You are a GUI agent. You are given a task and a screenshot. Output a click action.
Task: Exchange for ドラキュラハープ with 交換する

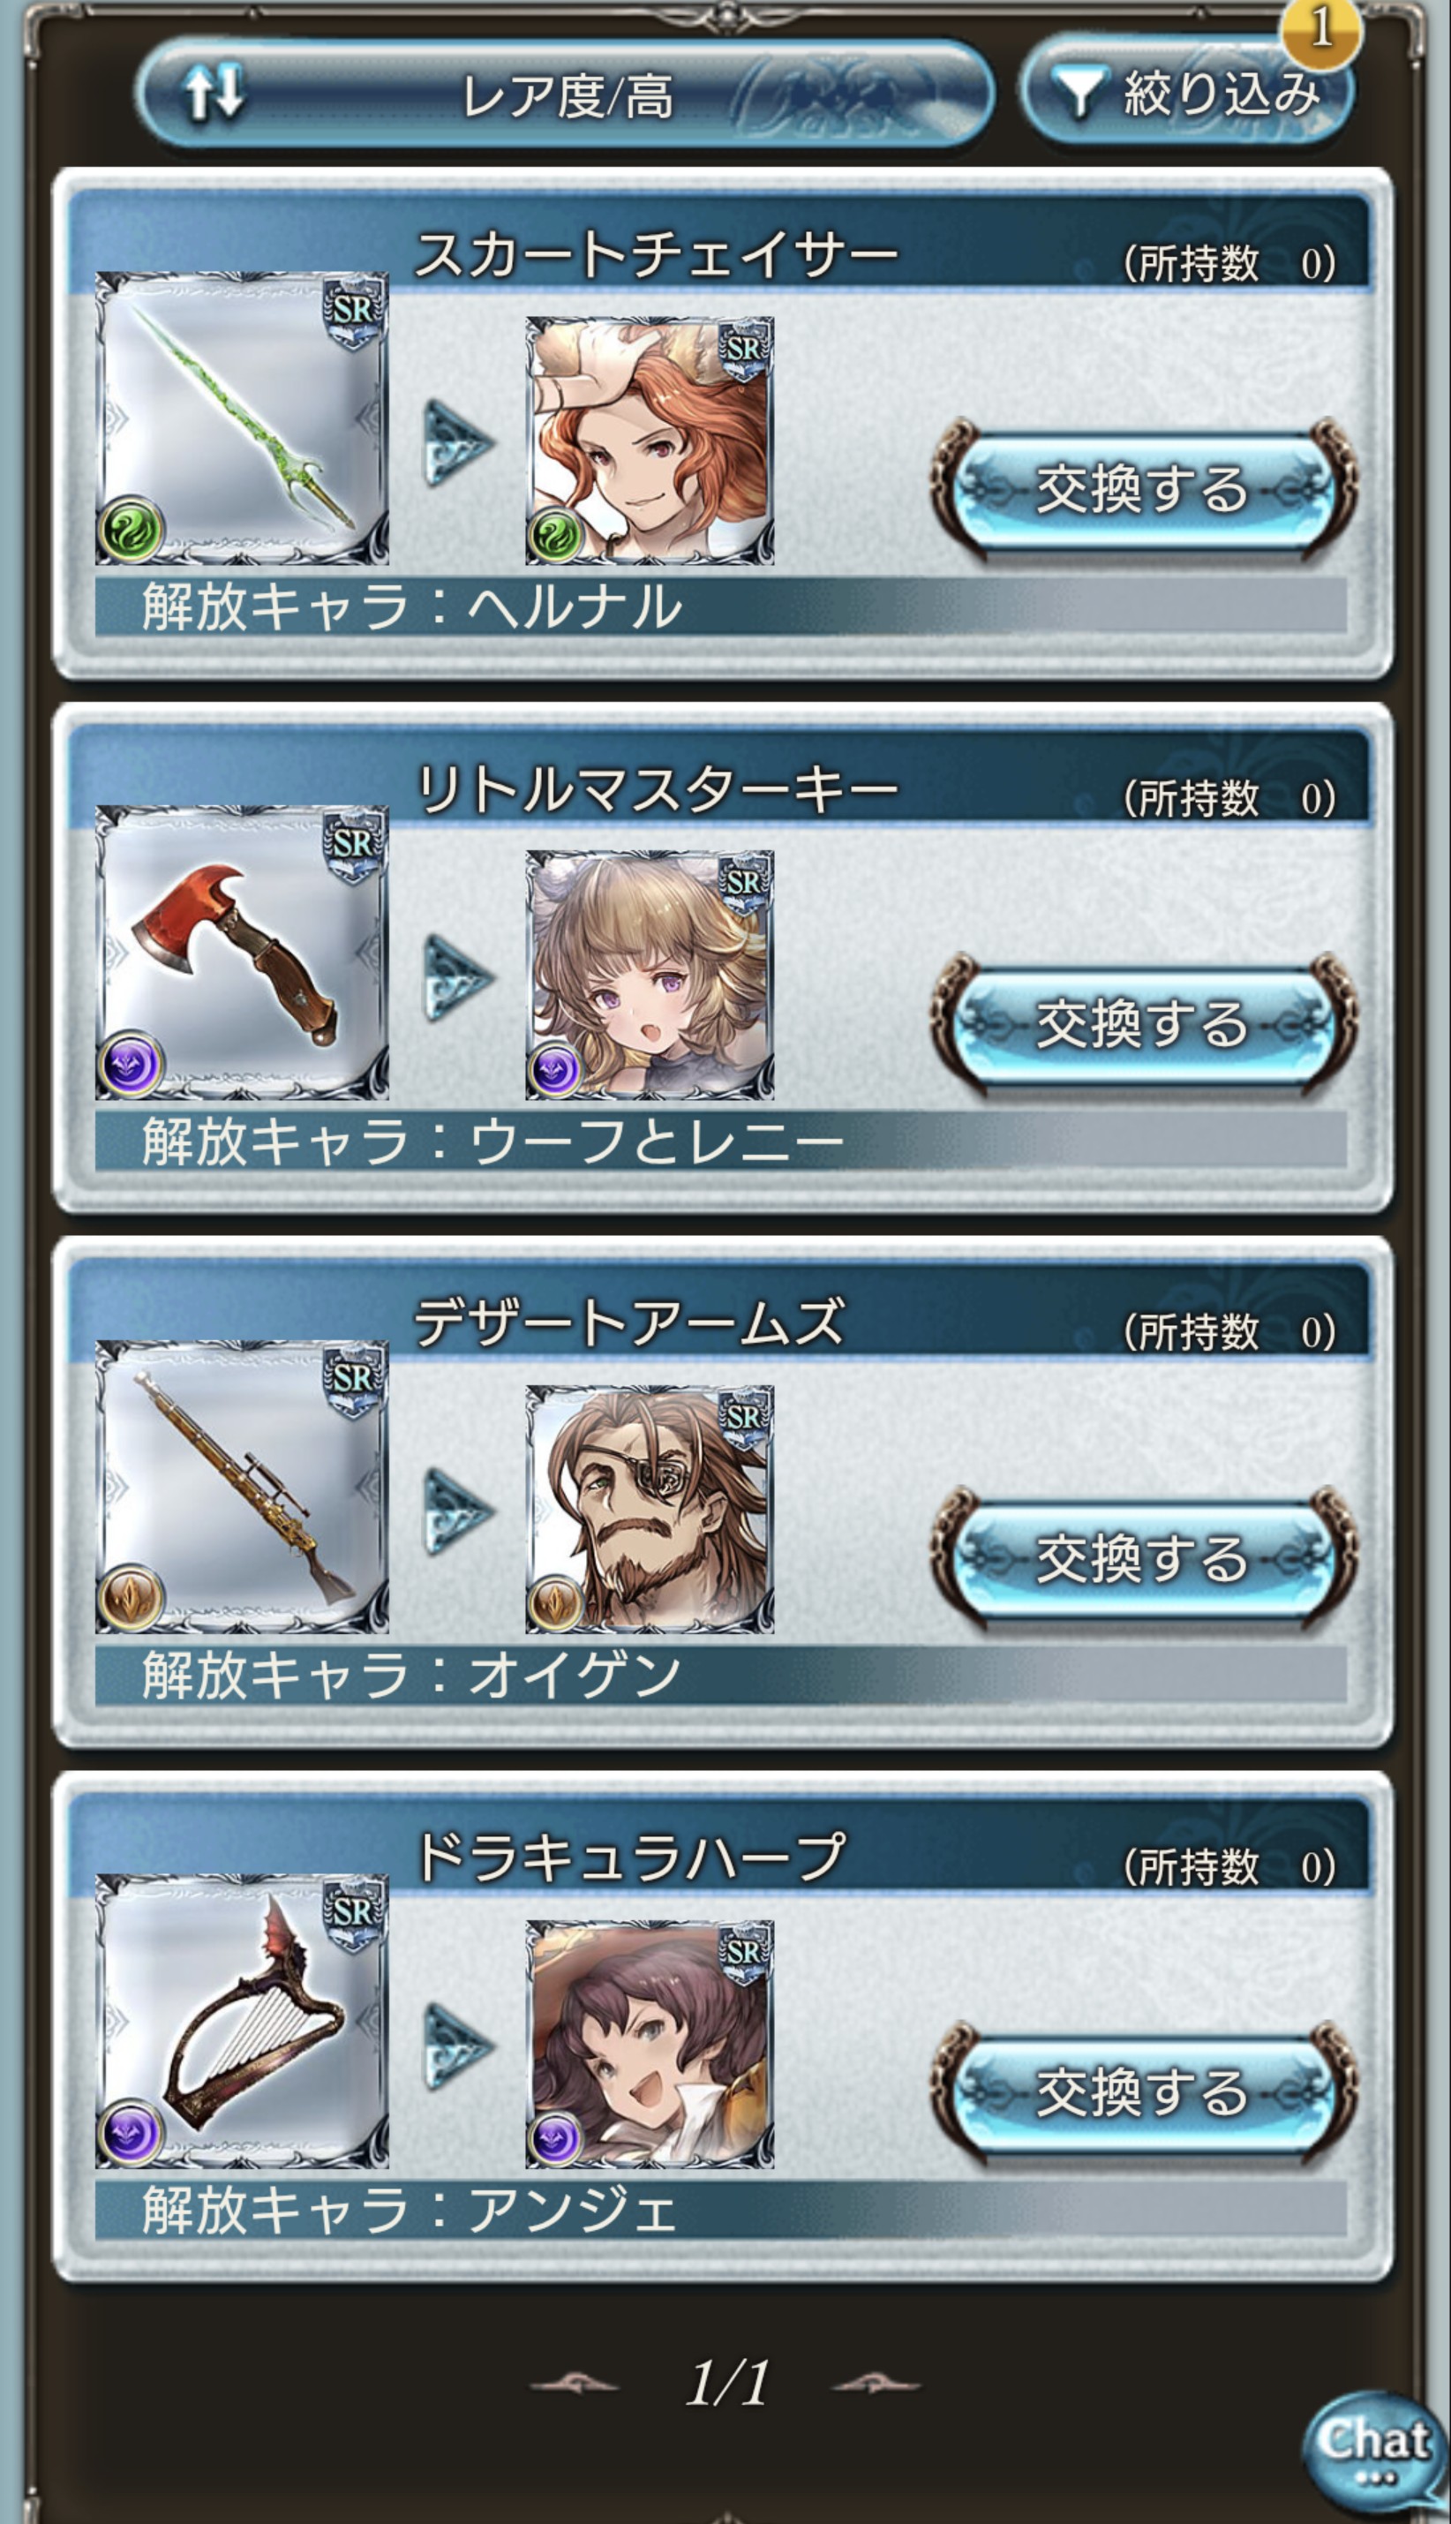pos(1144,2091)
